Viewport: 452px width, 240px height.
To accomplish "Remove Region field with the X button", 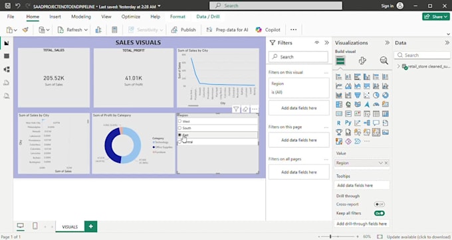I will tap(386, 163).
